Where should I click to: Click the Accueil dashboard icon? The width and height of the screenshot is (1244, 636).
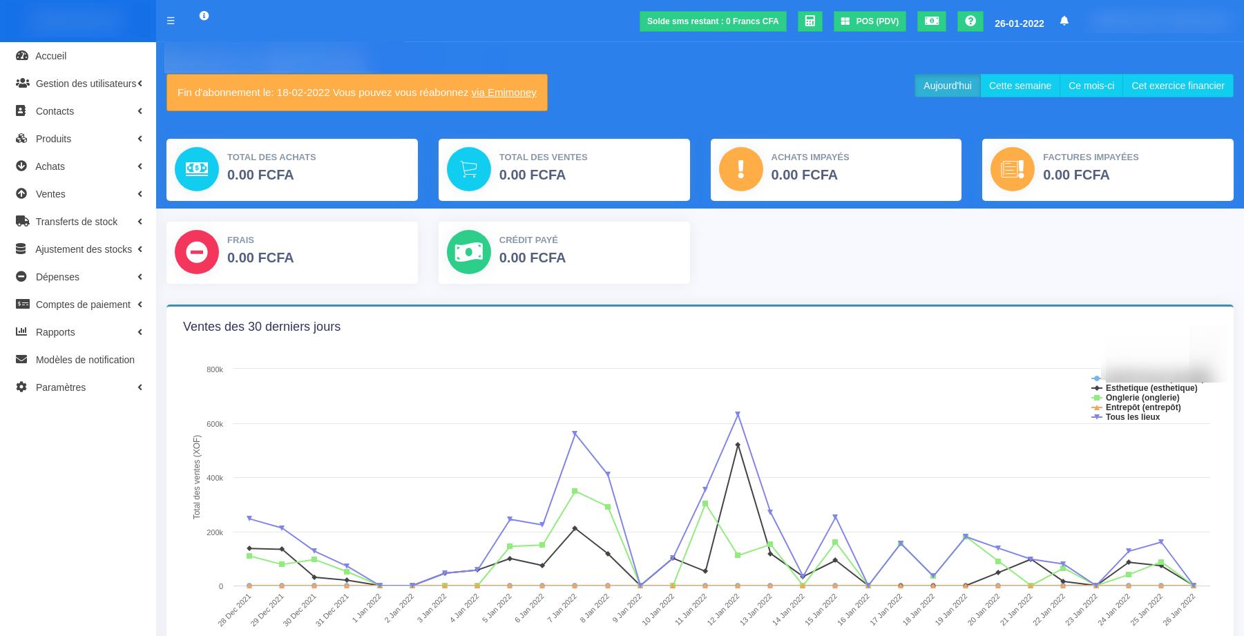click(22, 55)
